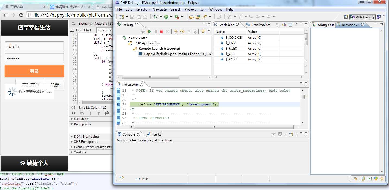Click the green Run button in Eclipse toolbar
The width and height of the screenshot is (389, 190).
pyautogui.click(x=166, y=17)
